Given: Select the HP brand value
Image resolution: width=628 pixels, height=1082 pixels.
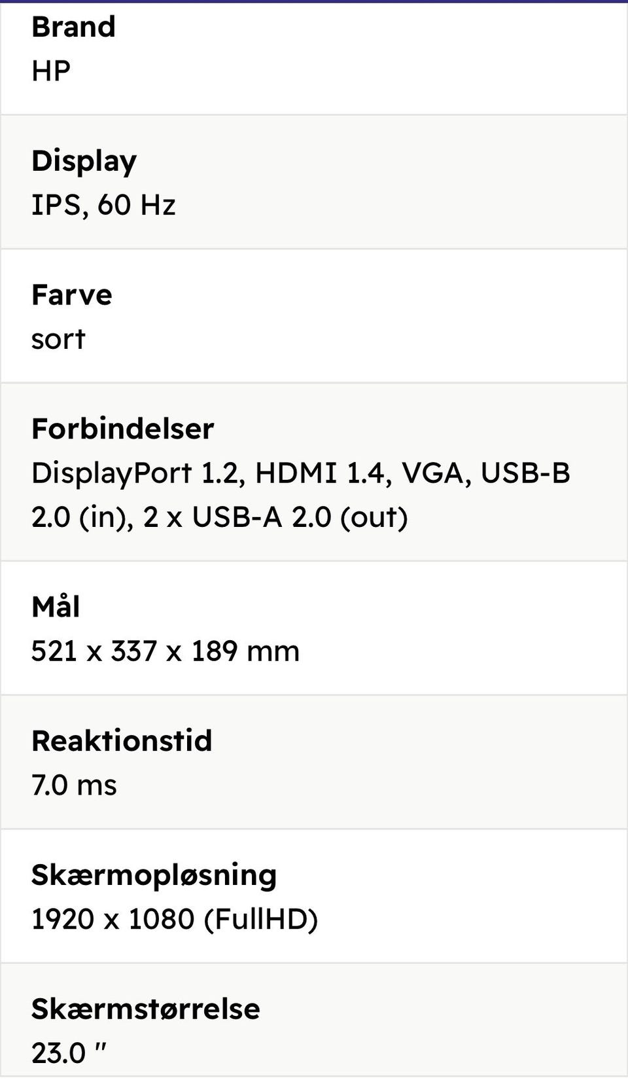Looking at the screenshot, I should click(50, 71).
